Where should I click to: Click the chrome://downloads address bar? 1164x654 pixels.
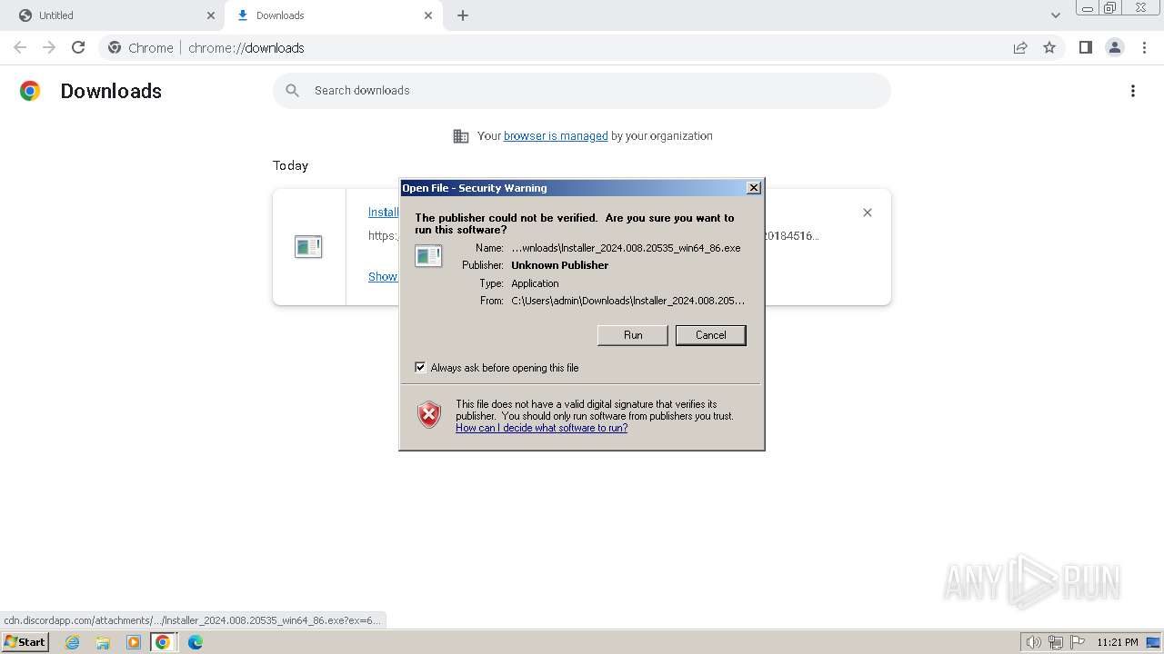pos(582,47)
